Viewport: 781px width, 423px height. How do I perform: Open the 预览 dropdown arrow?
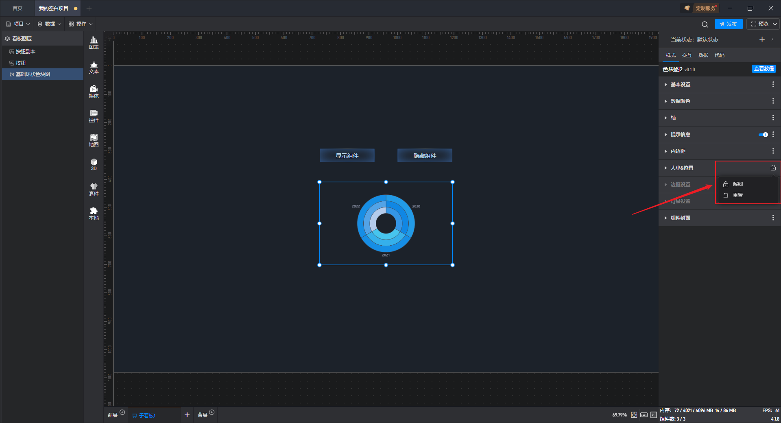[775, 24]
